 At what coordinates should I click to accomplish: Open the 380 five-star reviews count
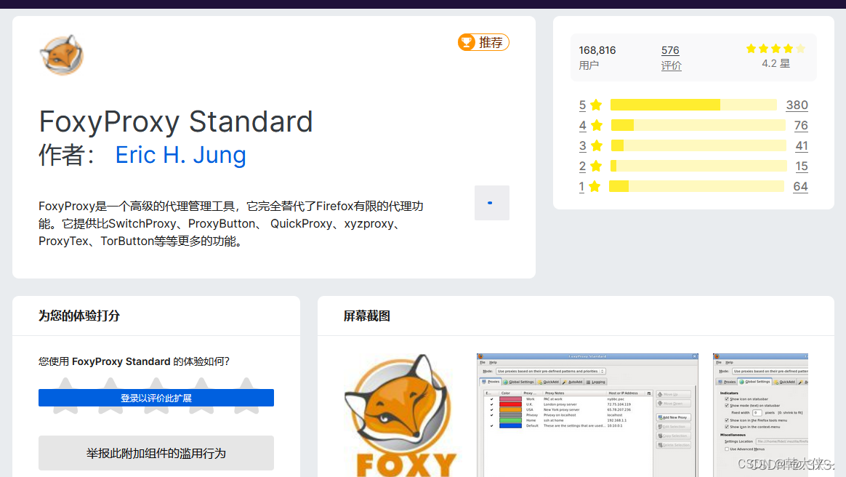pos(797,105)
